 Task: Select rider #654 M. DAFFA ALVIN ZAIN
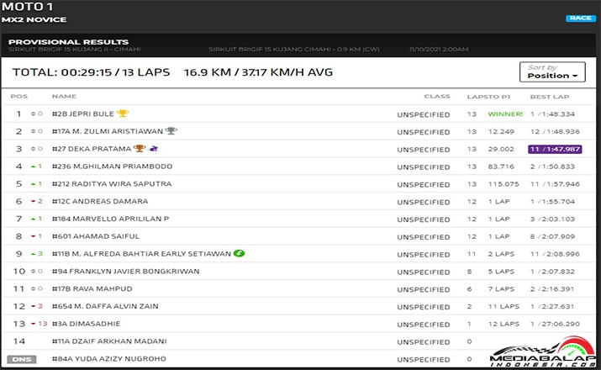(x=105, y=306)
